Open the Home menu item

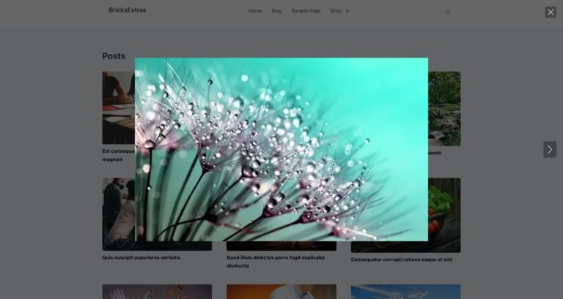tap(254, 11)
